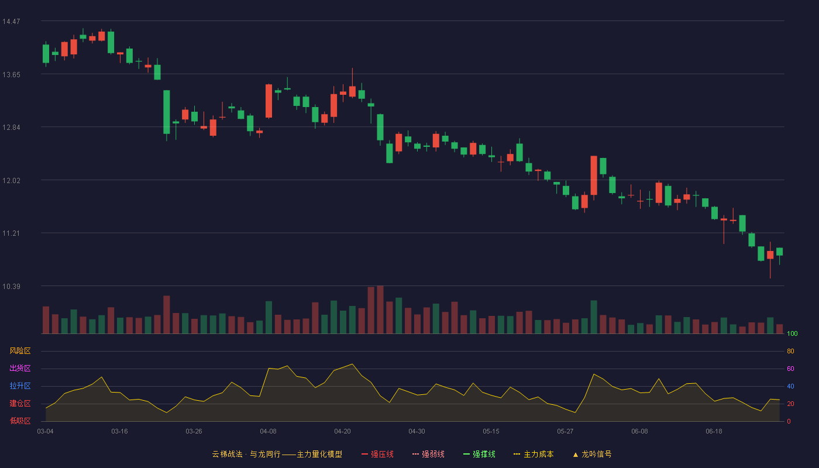
Task: Toggle the 强压线 legend series
Action: [377, 454]
